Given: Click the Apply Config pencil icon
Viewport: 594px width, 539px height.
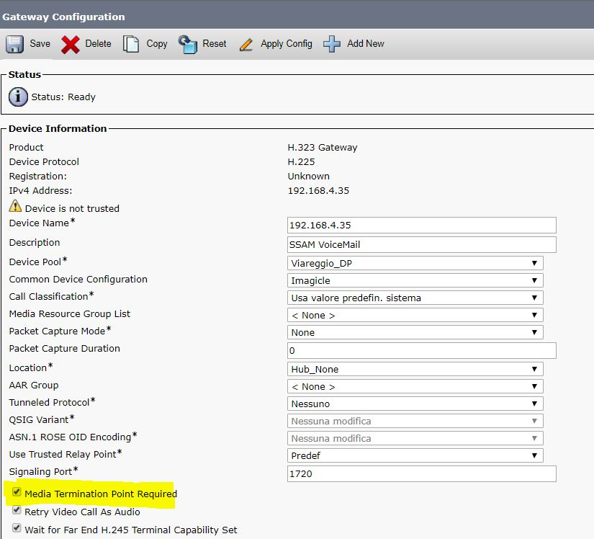Looking at the screenshot, I should tap(246, 44).
